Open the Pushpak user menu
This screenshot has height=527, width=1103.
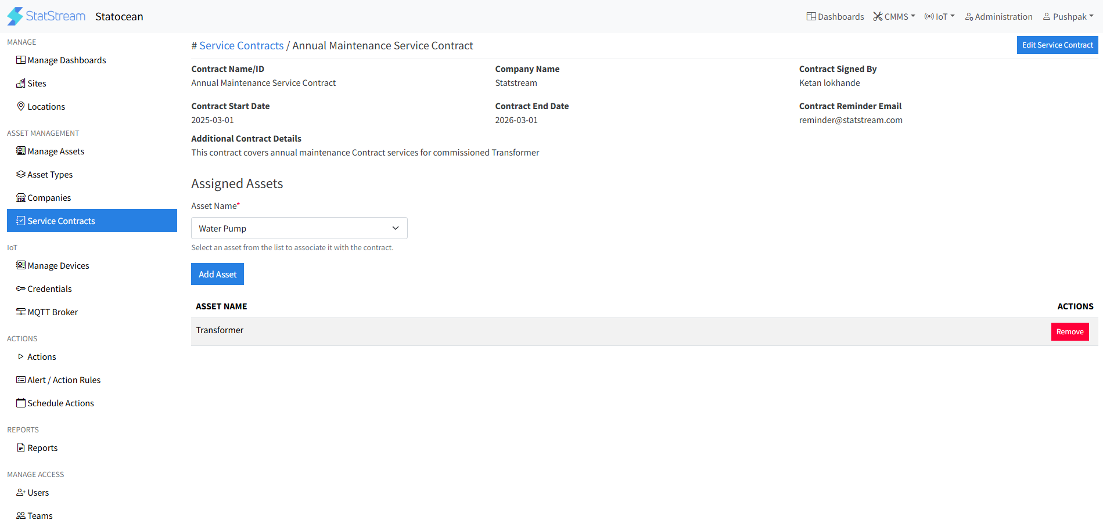[1068, 16]
